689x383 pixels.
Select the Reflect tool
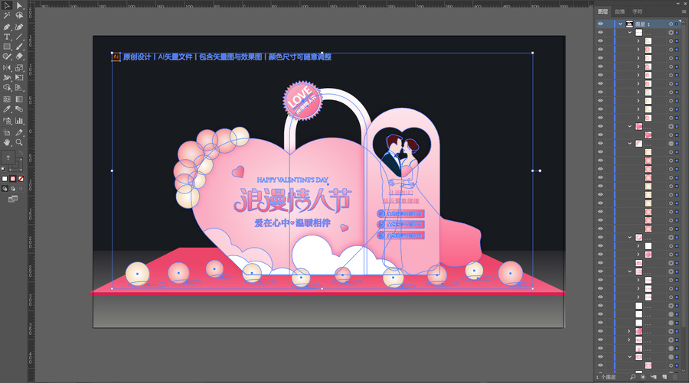[x=7, y=67]
